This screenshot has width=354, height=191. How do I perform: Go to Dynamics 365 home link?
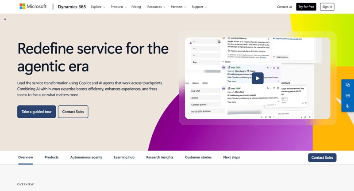(72, 7)
